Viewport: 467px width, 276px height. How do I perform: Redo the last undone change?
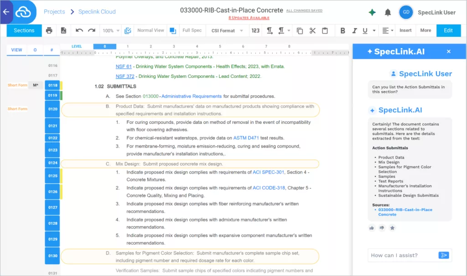(92, 31)
